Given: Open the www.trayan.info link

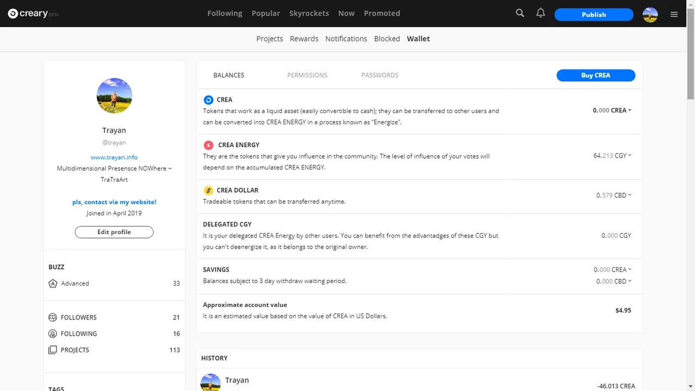Looking at the screenshot, I should click(x=114, y=157).
